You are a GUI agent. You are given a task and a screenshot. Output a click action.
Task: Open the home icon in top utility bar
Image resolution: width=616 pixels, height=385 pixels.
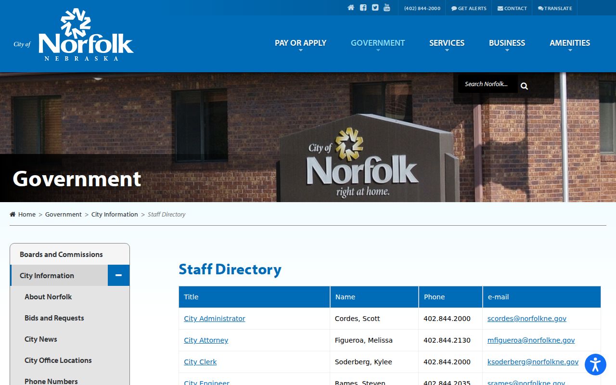tap(351, 8)
